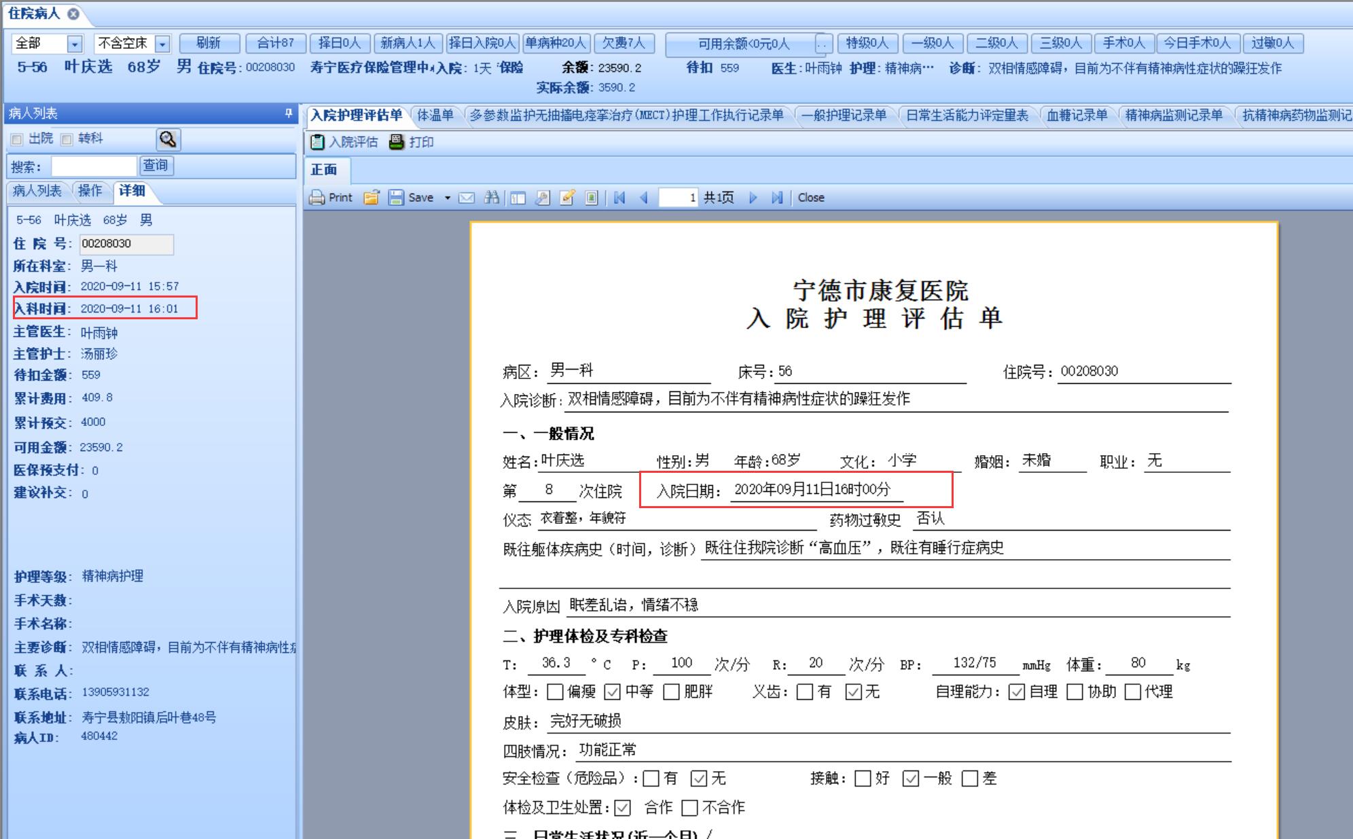Switch to the 体温单 tab
The image size is (1353, 839).
(x=435, y=115)
